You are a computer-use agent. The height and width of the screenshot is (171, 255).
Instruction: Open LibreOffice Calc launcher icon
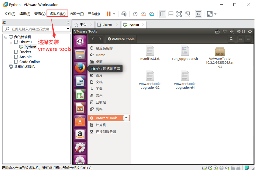[x=80, y=94]
